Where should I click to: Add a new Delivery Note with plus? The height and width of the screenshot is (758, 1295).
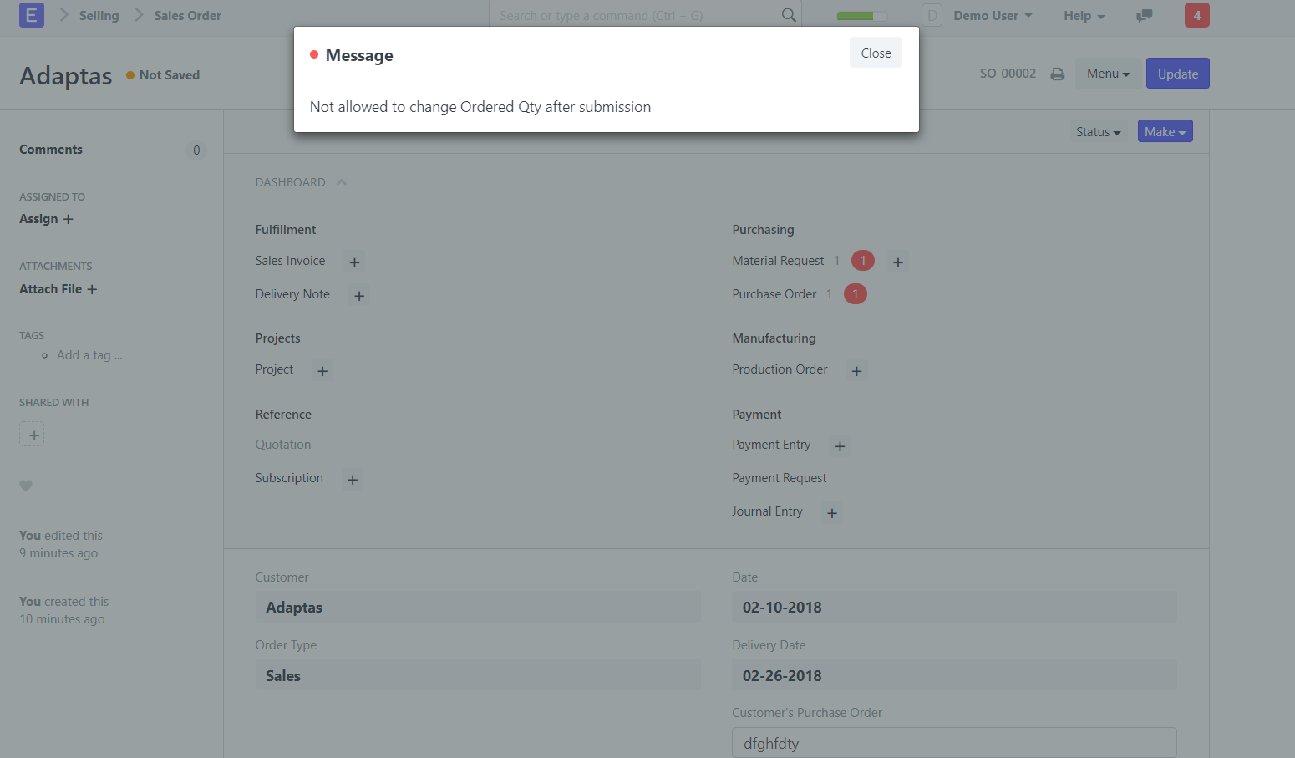coord(359,295)
